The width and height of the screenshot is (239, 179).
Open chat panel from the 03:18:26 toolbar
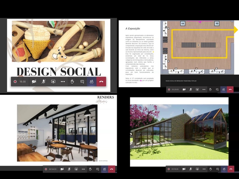[217, 169]
